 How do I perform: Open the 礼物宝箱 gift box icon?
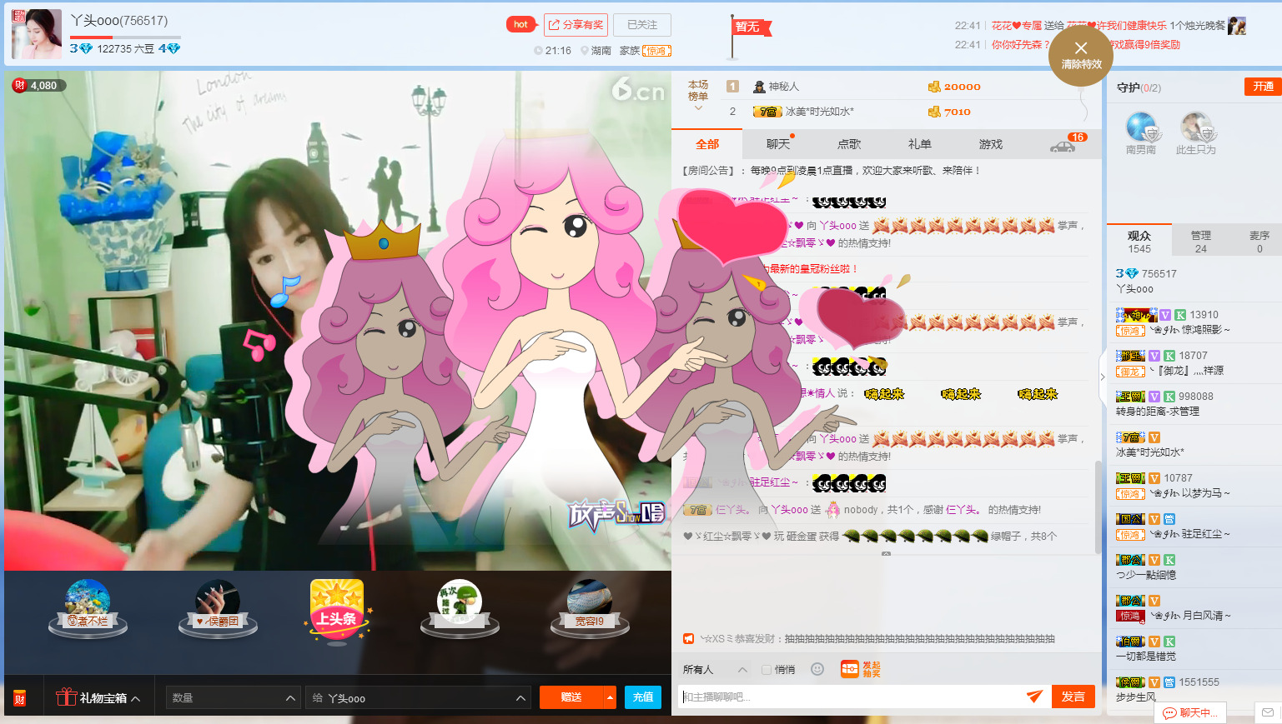click(x=67, y=697)
